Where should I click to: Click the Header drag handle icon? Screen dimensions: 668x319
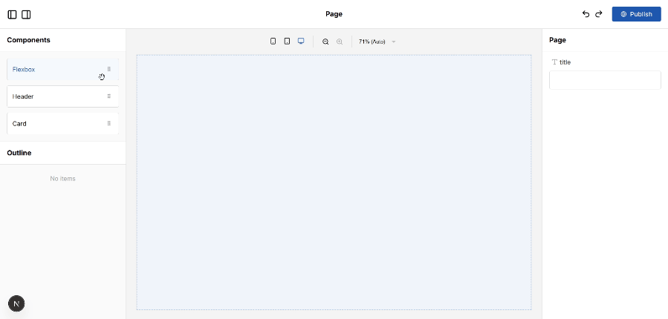pos(109,96)
